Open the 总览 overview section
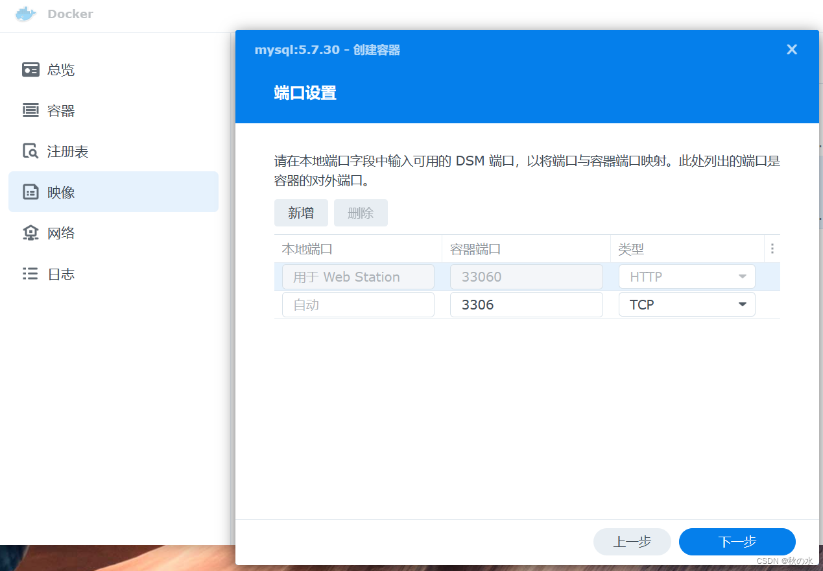The image size is (823, 571). coord(113,69)
